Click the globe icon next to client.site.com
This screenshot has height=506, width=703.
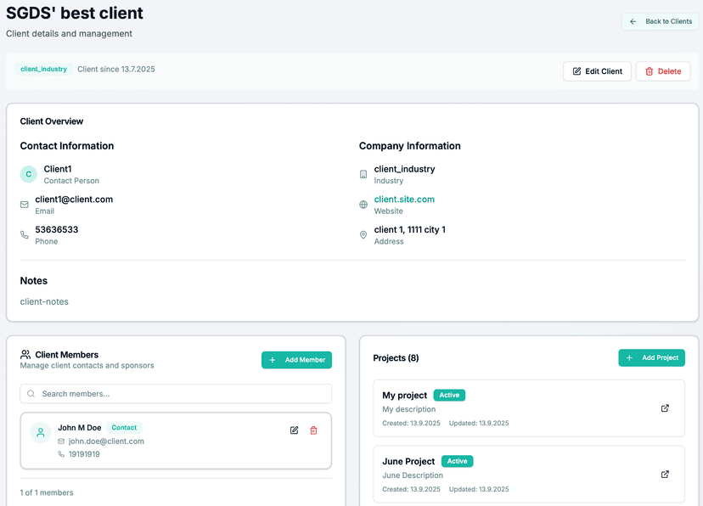tap(363, 204)
